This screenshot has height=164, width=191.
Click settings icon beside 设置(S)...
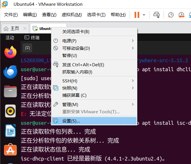click(x=56, y=121)
